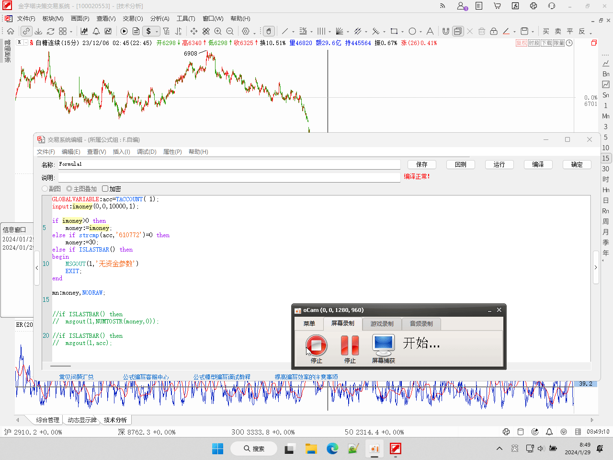Zoom out the chart with magnifier minus
613x460 pixels.
[x=230, y=31]
